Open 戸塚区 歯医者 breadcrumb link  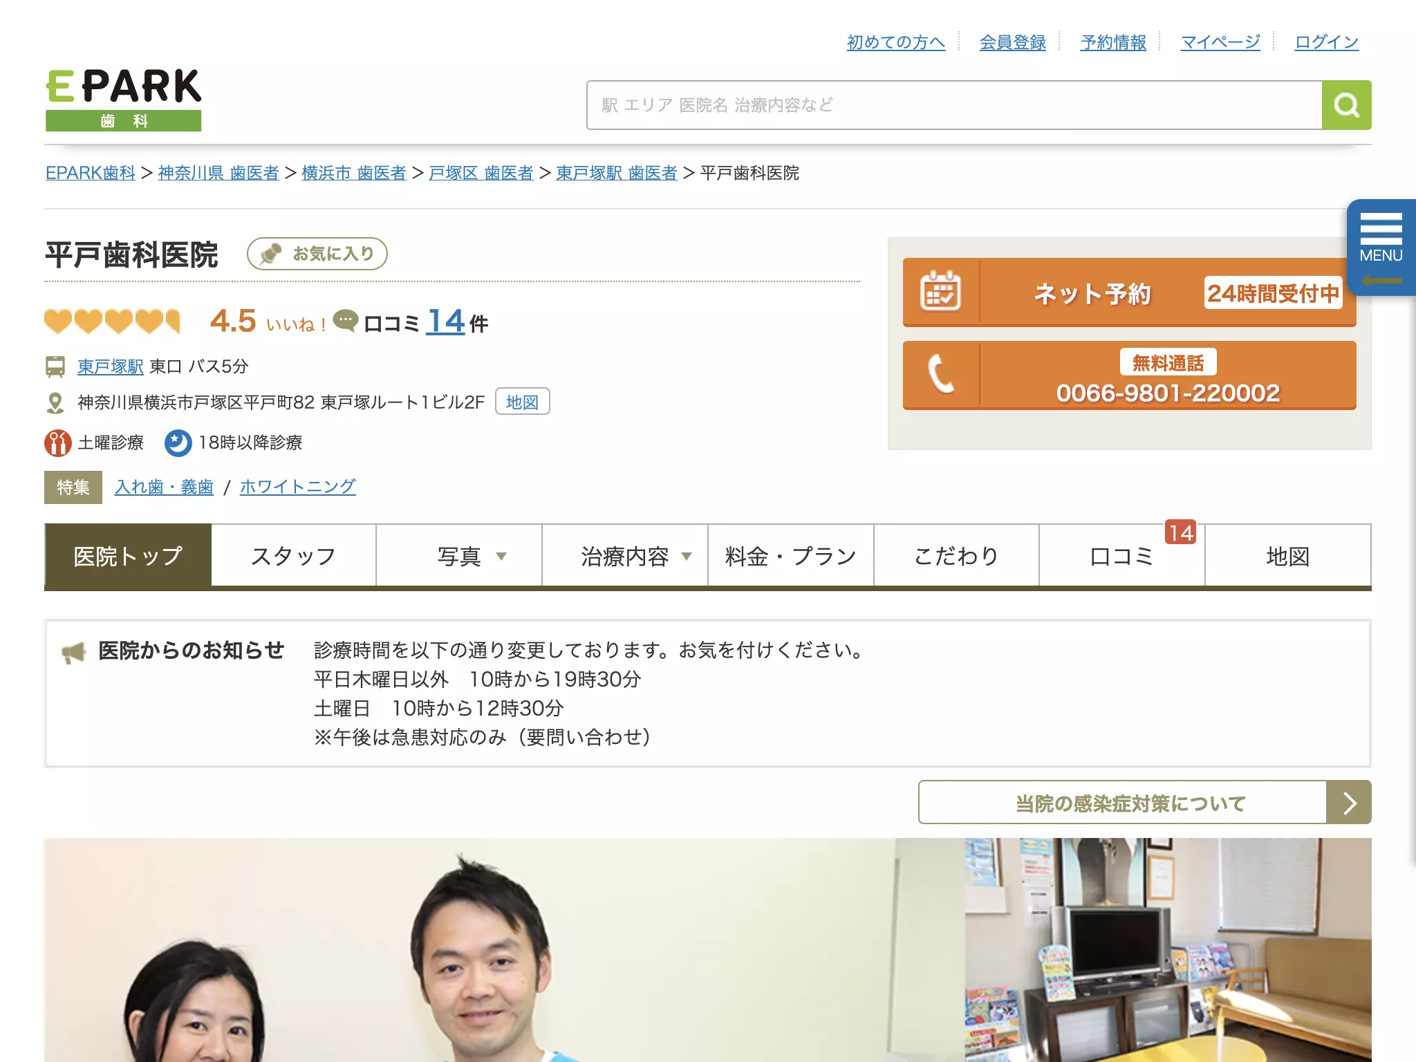481,173
